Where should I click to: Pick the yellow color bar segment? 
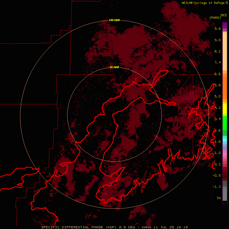225,109
